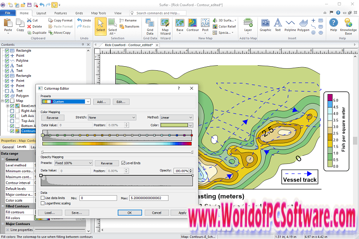Create a new Base map
This screenshot has height=239, width=359.
[179, 25]
